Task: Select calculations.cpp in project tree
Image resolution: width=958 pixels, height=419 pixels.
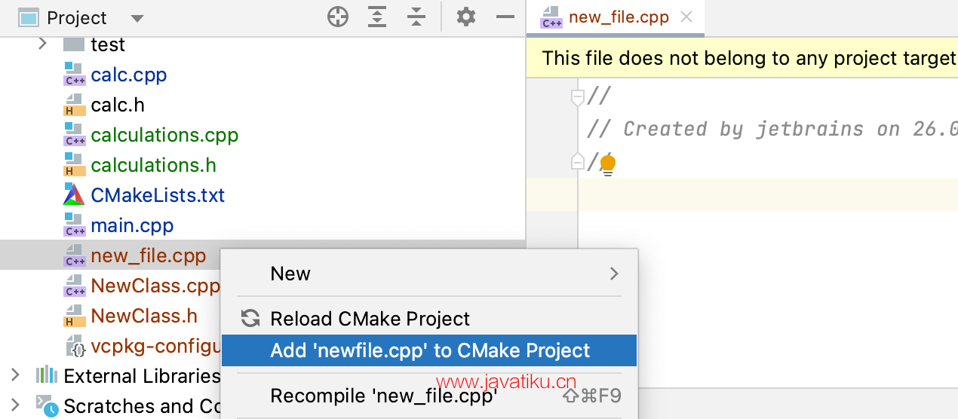Action: pos(164,135)
